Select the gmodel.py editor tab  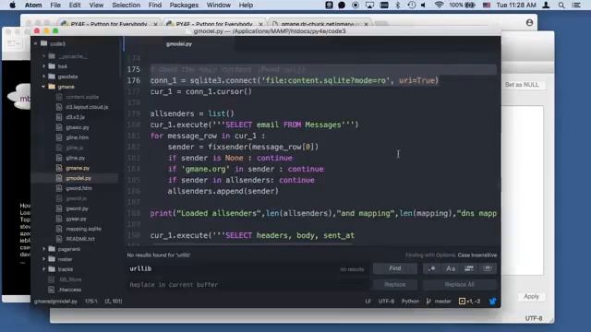[x=179, y=44]
